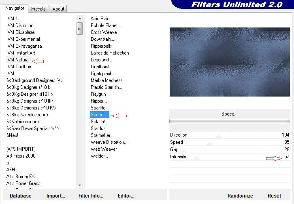
Task: Select &Neu! category
Action: coord(12,135)
